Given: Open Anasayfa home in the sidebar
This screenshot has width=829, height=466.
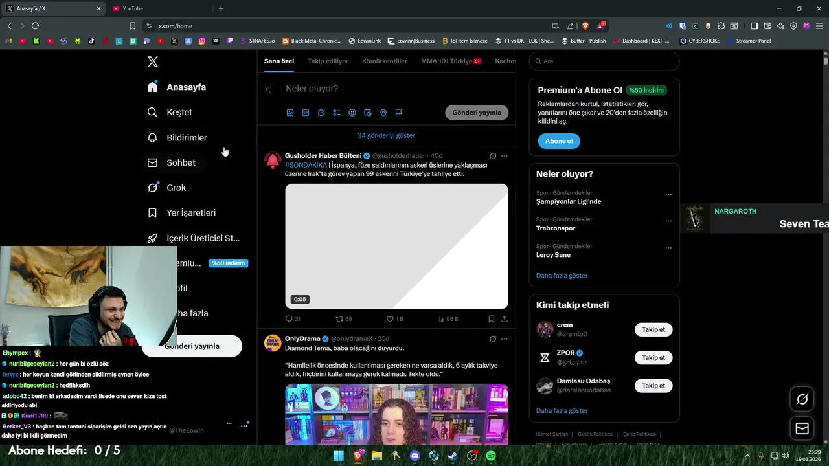Looking at the screenshot, I should (177, 87).
